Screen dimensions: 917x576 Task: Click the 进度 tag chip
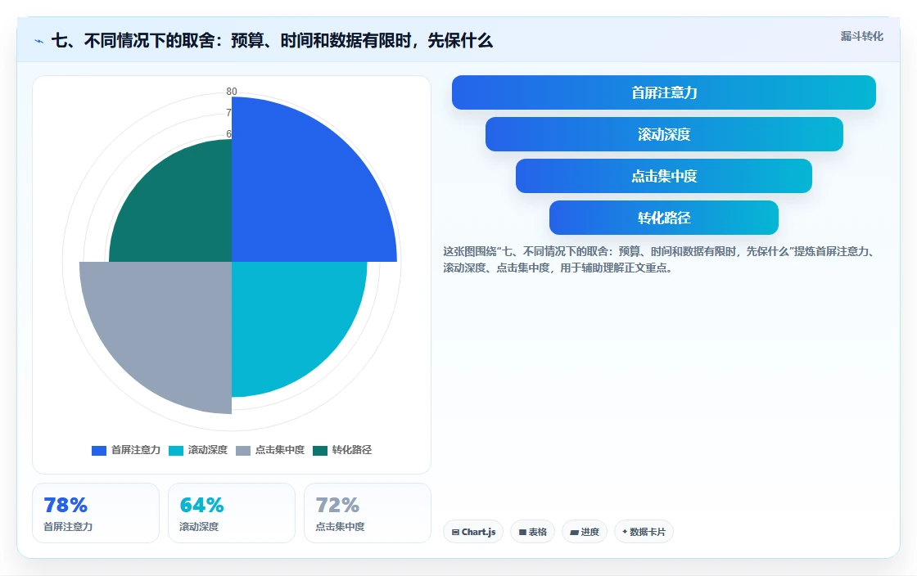pyautogui.click(x=585, y=532)
